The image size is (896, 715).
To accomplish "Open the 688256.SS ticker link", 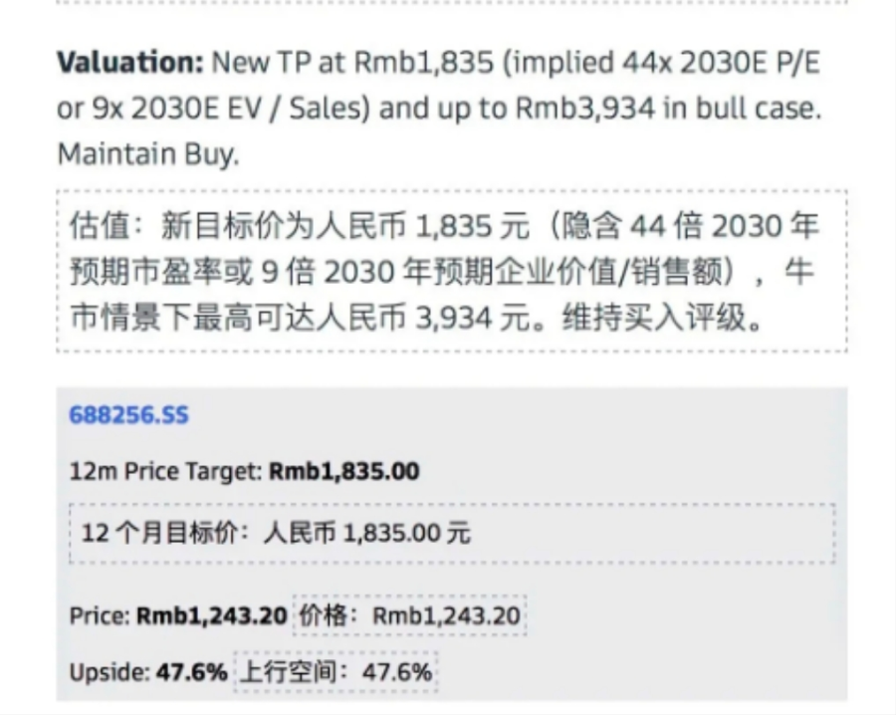I will 128,415.
